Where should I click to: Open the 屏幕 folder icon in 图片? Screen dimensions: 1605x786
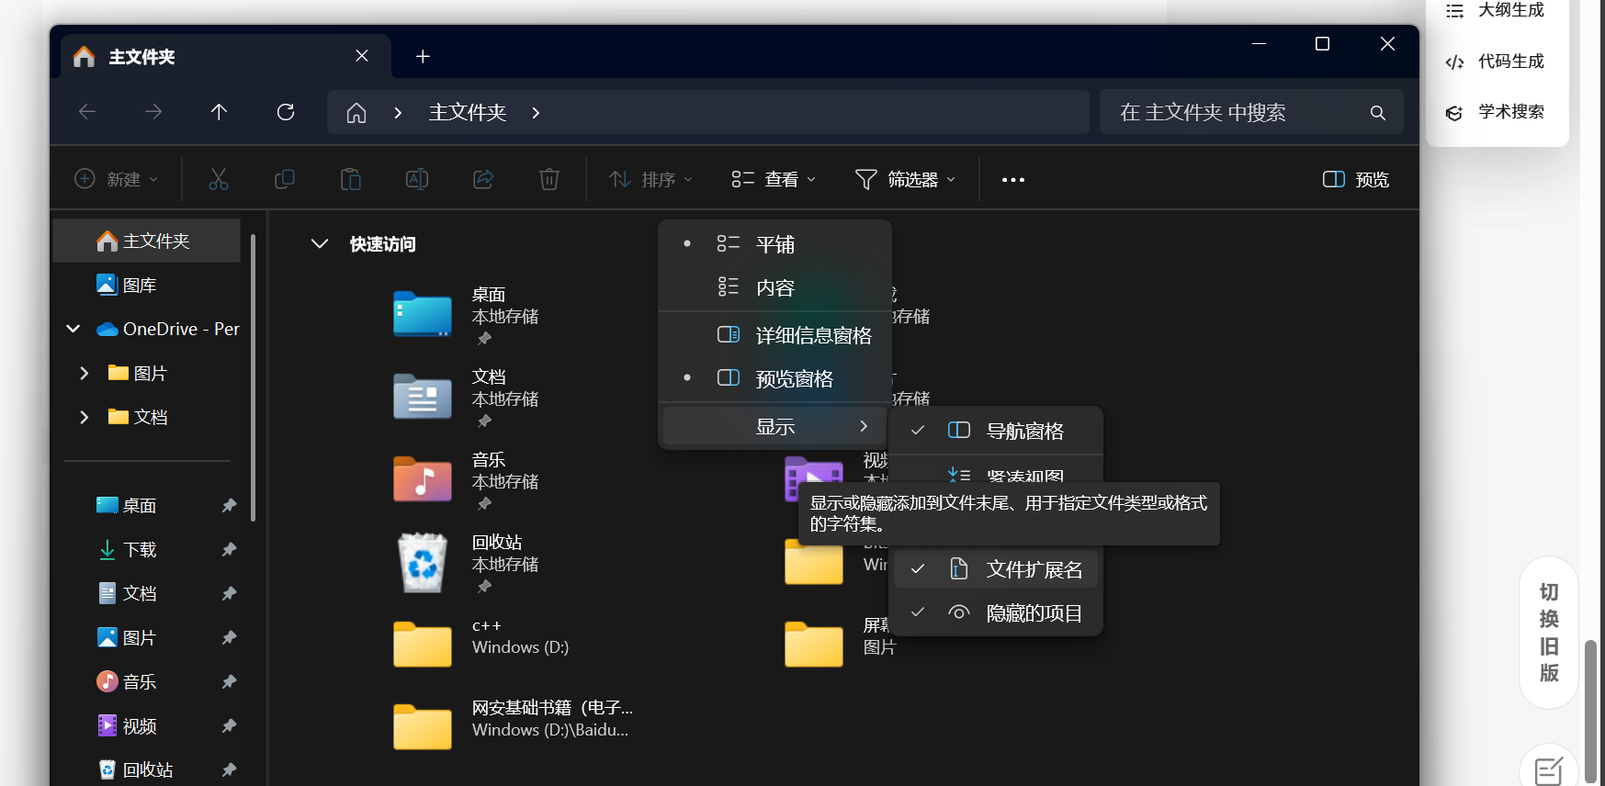pyautogui.click(x=814, y=644)
